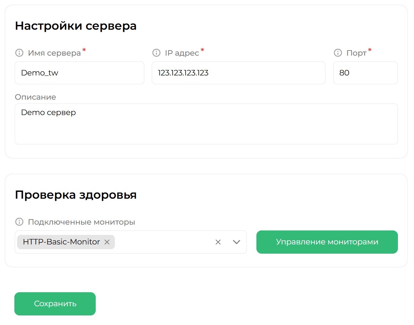Click the info icon beside Подключенные мониторы

(19, 222)
